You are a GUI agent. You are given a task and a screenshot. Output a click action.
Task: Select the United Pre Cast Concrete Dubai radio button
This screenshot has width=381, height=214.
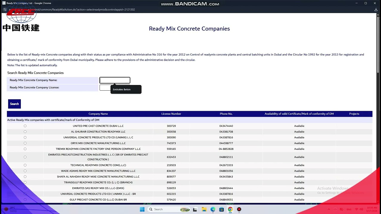(x=25, y=126)
